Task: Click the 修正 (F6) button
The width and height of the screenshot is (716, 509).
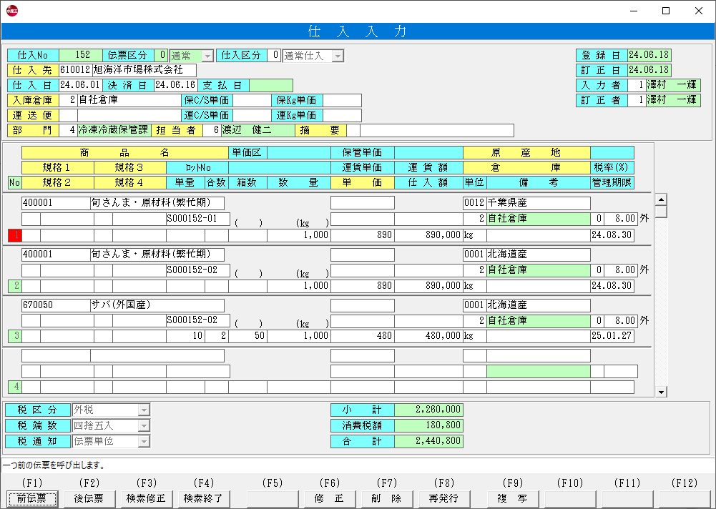Action: 329,498
